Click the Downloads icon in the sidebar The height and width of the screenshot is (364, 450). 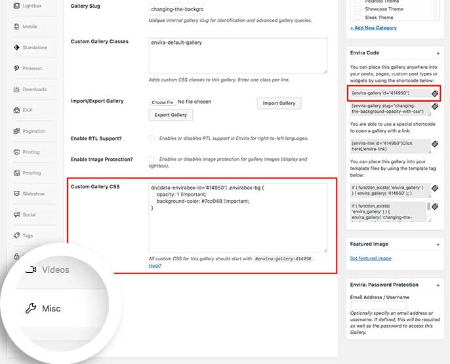16,89
